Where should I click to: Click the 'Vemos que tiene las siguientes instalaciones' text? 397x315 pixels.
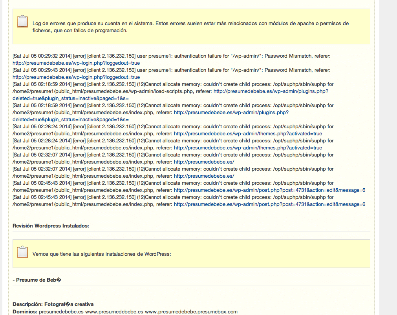(102, 254)
